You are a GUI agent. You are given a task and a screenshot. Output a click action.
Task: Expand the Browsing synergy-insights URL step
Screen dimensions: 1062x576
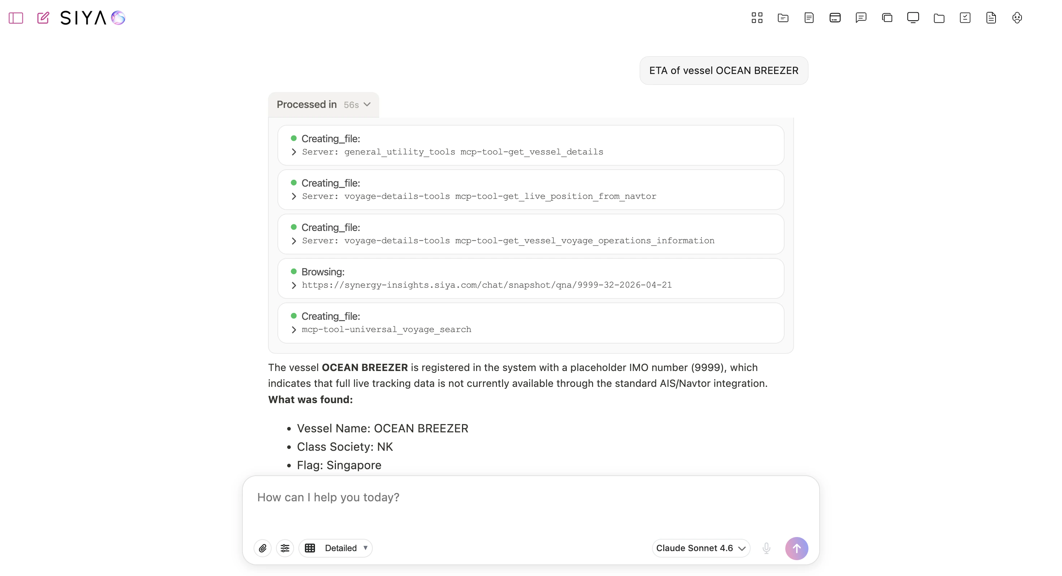[x=294, y=285]
